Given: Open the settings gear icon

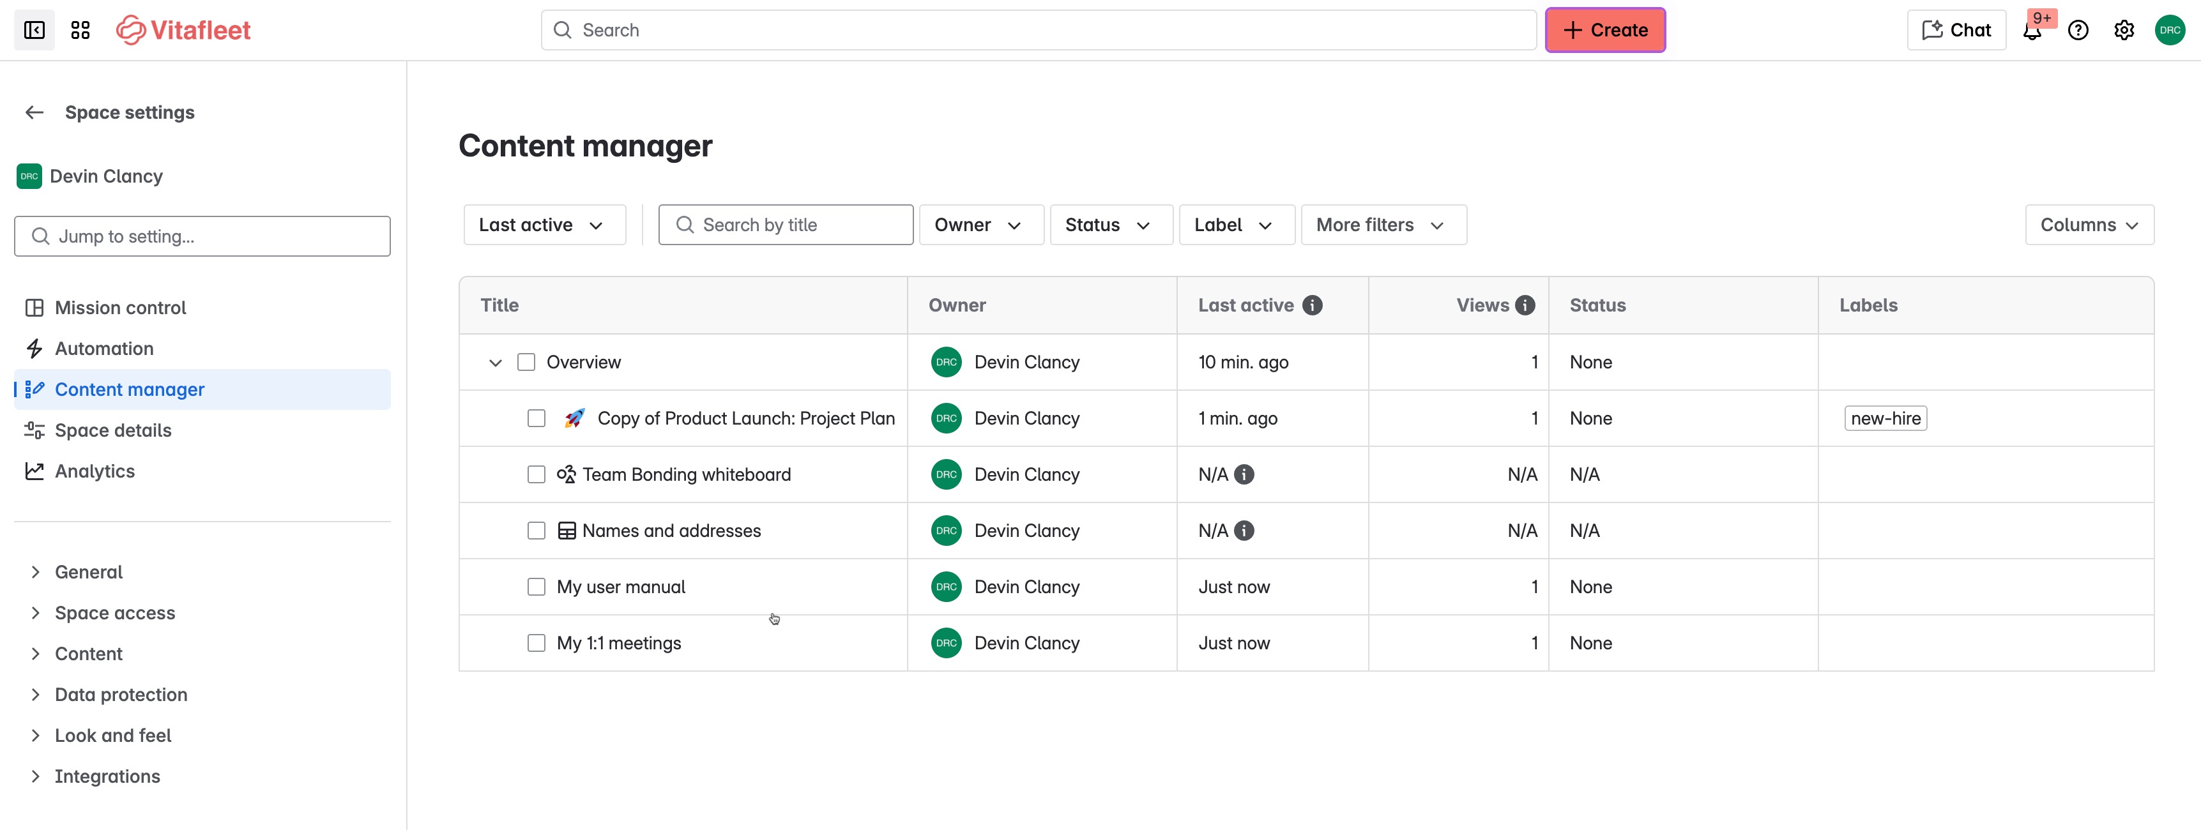Looking at the screenshot, I should pyautogui.click(x=2124, y=31).
